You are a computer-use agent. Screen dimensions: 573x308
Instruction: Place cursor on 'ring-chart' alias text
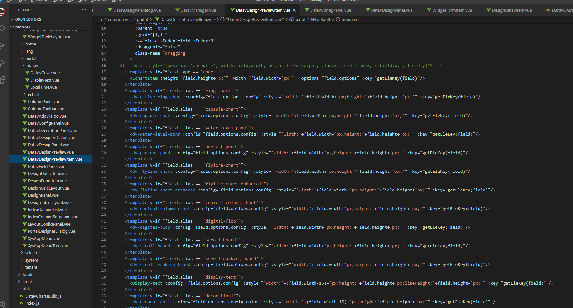tap(218, 90)
